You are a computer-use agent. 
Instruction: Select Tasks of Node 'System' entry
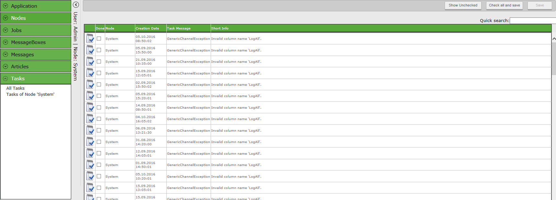pyautogui.click(x=30, y=94)
